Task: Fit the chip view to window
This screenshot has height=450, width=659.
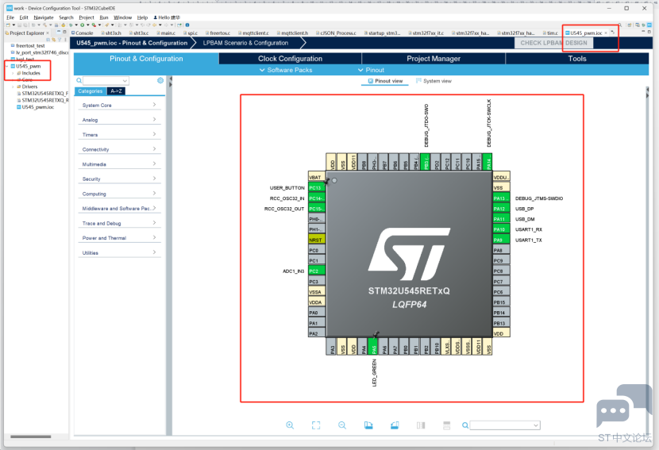Action: [x=316, y=425]
